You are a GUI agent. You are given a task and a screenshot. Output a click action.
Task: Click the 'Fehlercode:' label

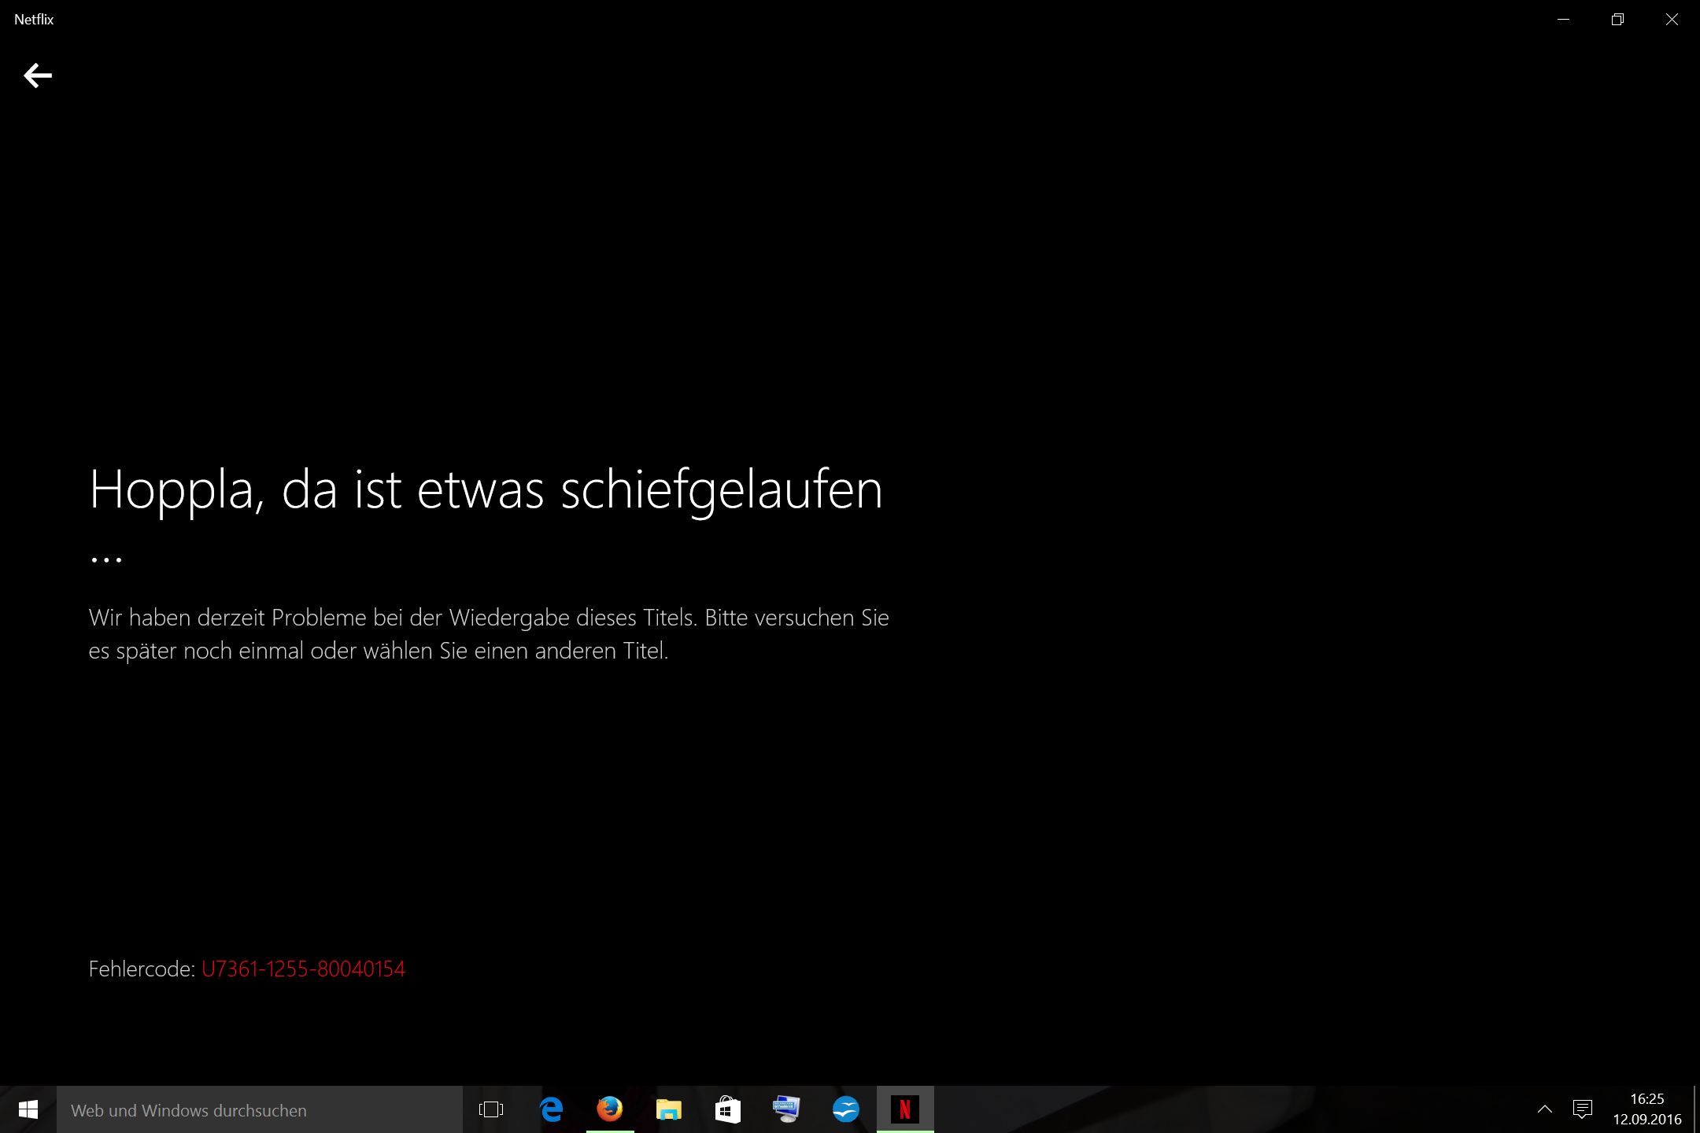click(x=142, y=969)
